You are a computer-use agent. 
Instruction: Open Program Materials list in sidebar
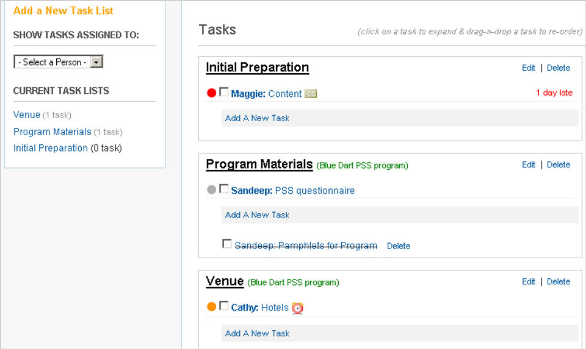52,132
